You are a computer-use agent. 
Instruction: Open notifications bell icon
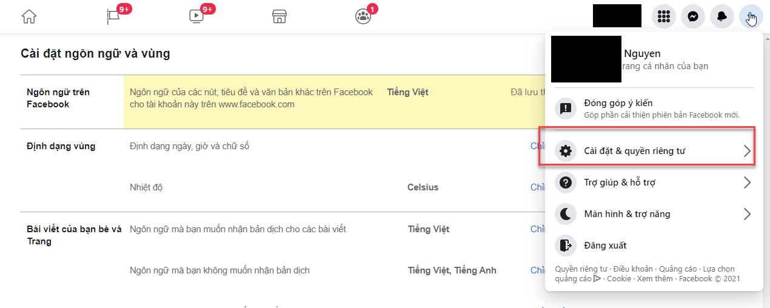coord(722,16)
